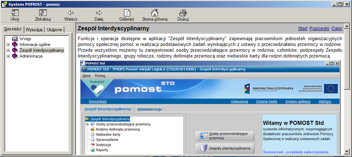Select Sprawozdania tree row
Viewport: 352px width, 157px height.
coord(107,140)
